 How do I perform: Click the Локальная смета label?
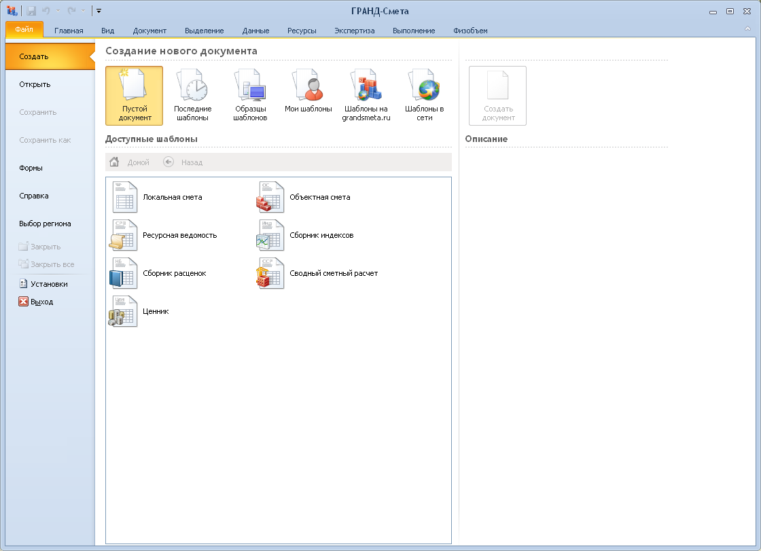(x=173, y=197)
